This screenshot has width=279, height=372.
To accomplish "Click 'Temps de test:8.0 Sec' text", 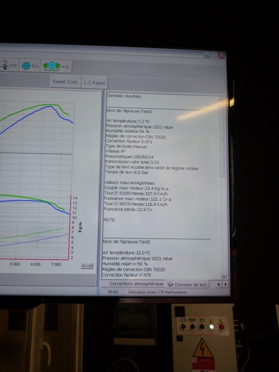I will click(x=126, y=172).
